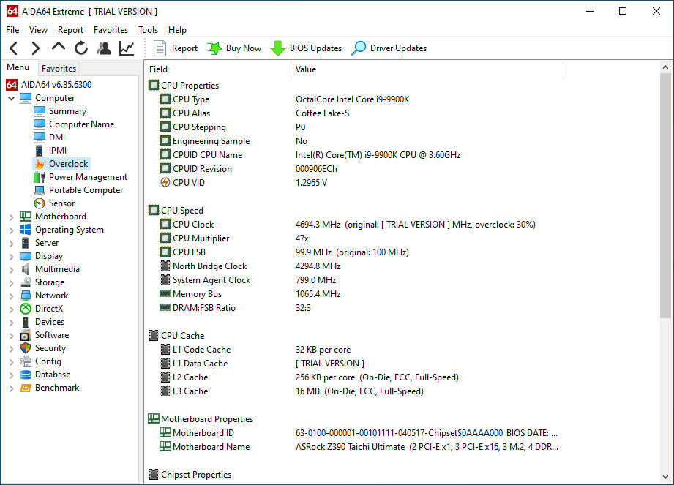Screen dimensions: 674x485
Task: Select the CPU Type row
Action: [353, 99]
